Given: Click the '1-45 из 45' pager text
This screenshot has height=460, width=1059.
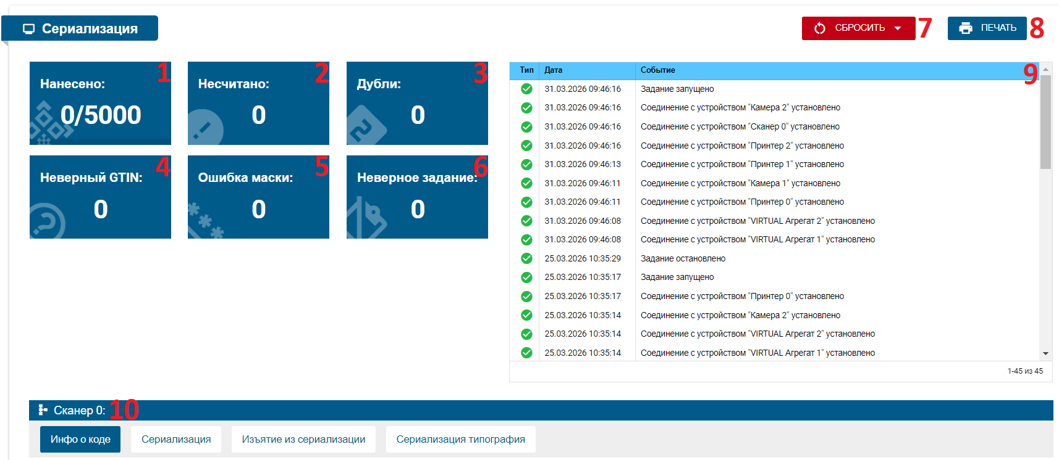Looking at the screenshot, I should [1025, 371].
